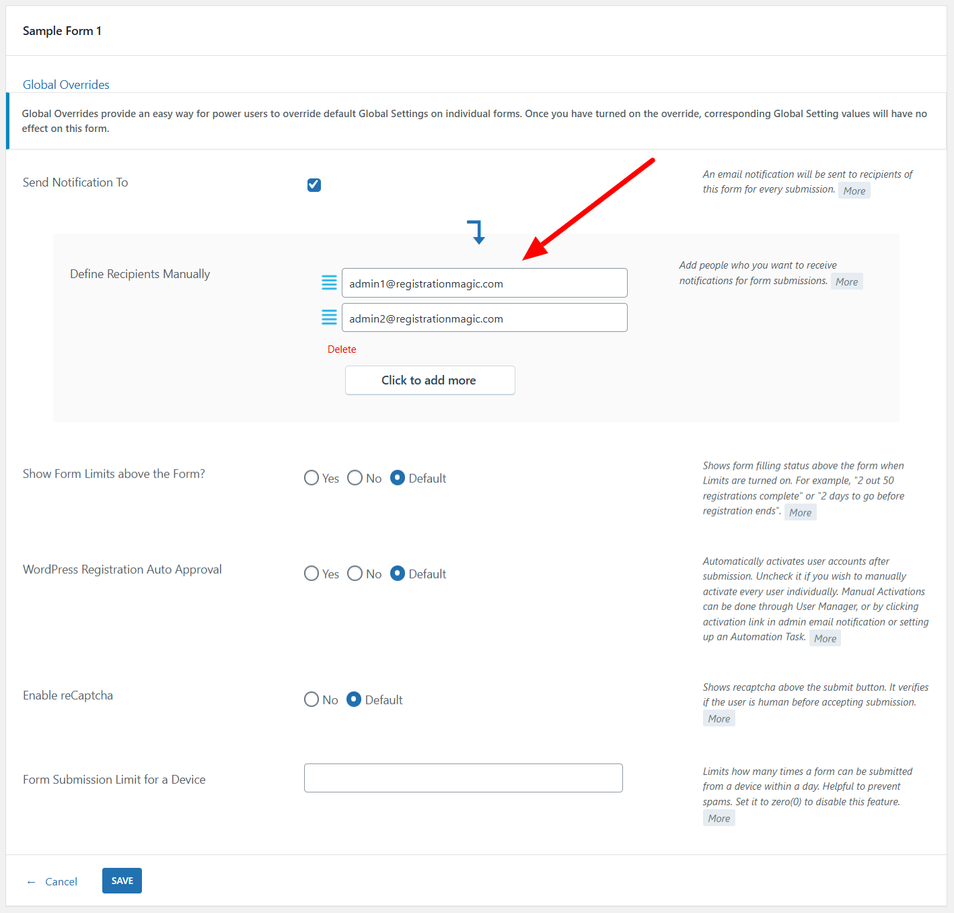Click the Form Submission Limit input field
Image resolution: width=954 pixels, height=913 pixels.
coord(463,778)
